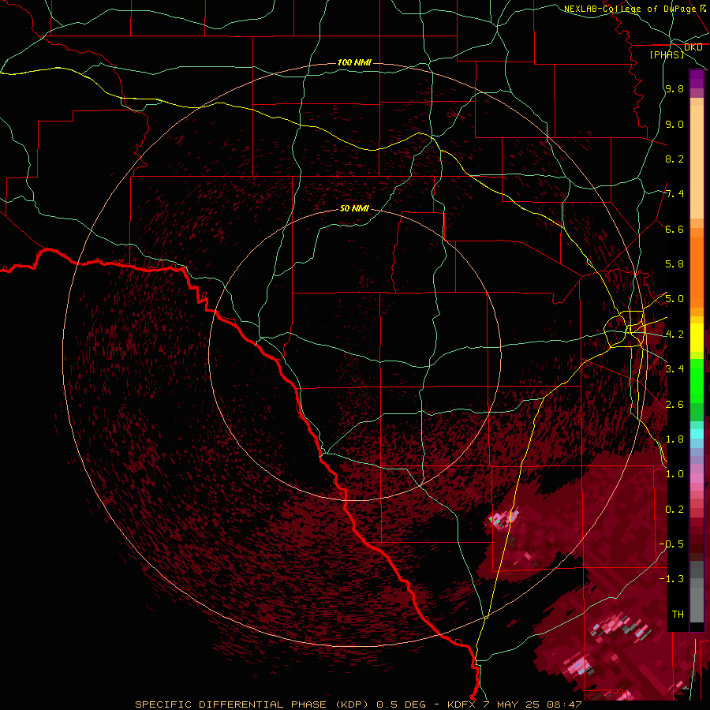Click the 1.8 legend value
Image resolution: width=710 pixels, height=710 pixels.
674,439
